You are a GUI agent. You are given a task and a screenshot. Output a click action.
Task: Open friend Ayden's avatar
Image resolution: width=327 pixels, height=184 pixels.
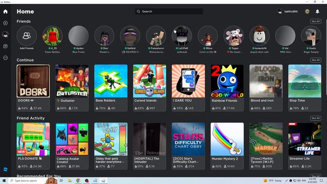[78, 36]
